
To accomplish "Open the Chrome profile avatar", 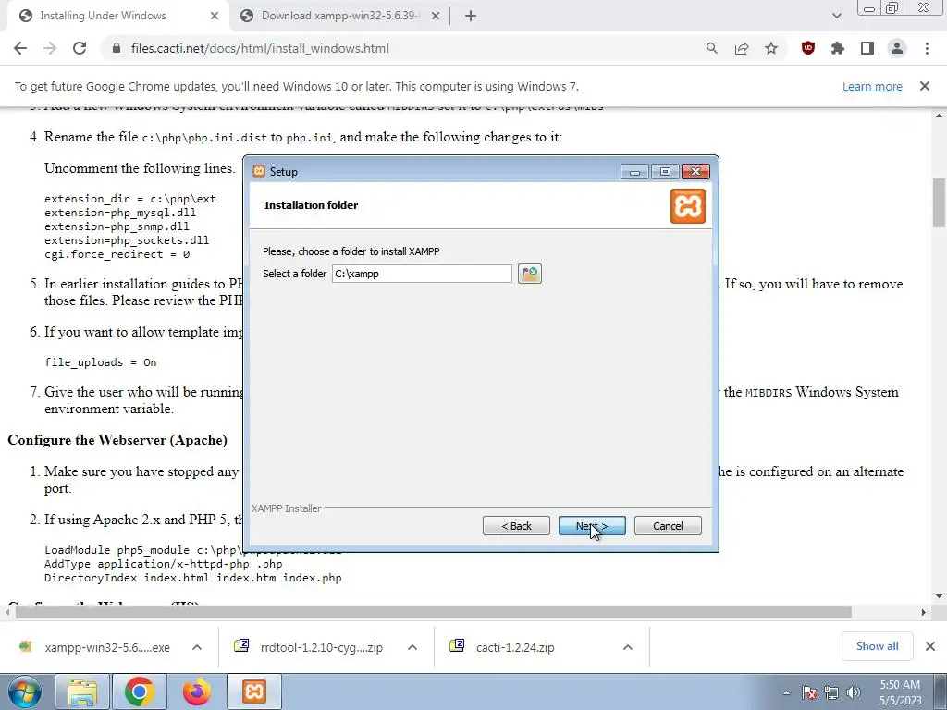I will coord(897,48).
